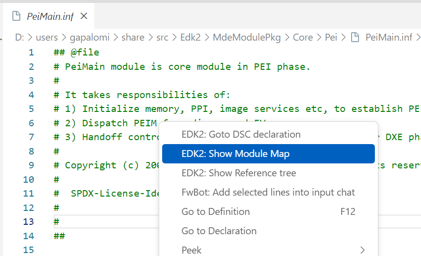421x256 pixels.
Task: Expand the Peek submenu arrow
Action: click(x=362, y=250)
